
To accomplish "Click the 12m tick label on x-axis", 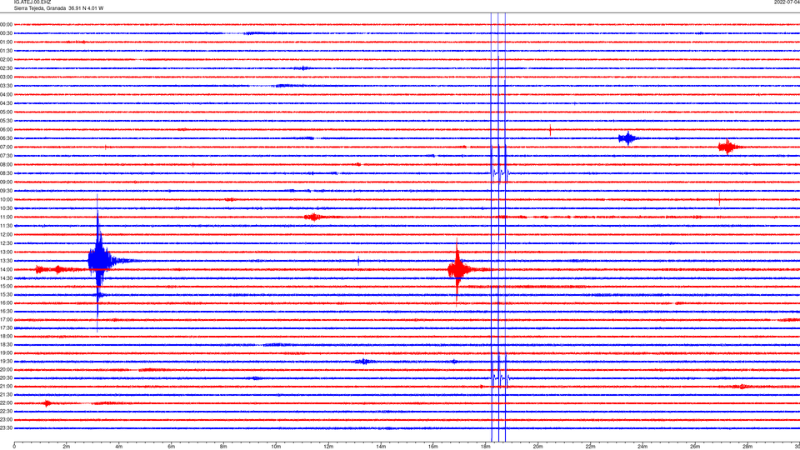I will point(328,447).
